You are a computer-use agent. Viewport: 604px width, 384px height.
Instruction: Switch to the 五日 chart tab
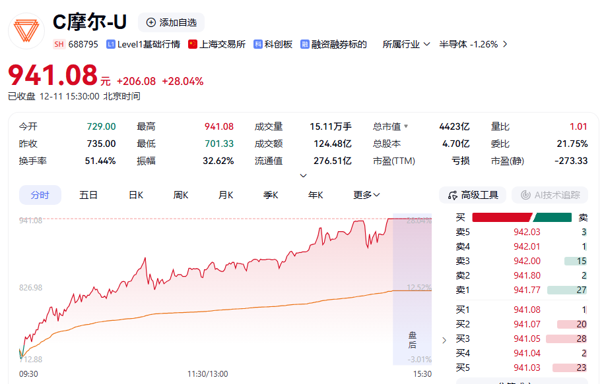pos(88,195)
